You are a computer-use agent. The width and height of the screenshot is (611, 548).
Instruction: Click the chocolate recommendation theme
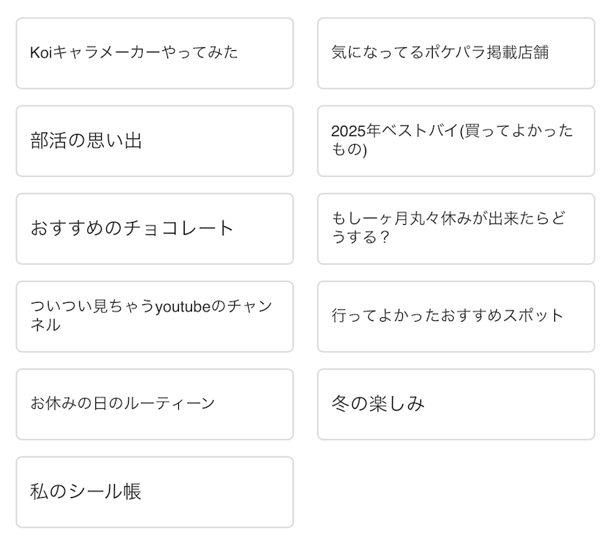(x=154, y=229)
